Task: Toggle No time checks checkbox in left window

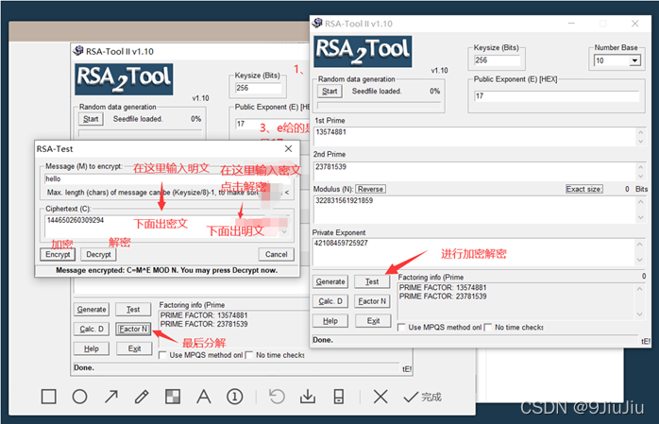Action: 249,355
